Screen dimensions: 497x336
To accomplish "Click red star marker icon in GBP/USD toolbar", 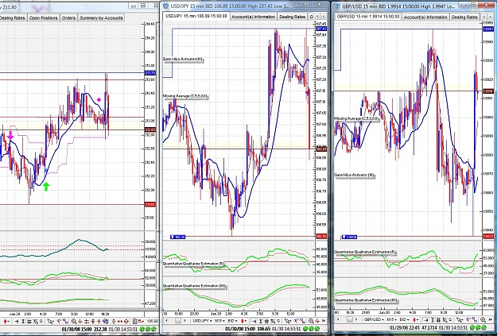I will [x=468, y=320].
